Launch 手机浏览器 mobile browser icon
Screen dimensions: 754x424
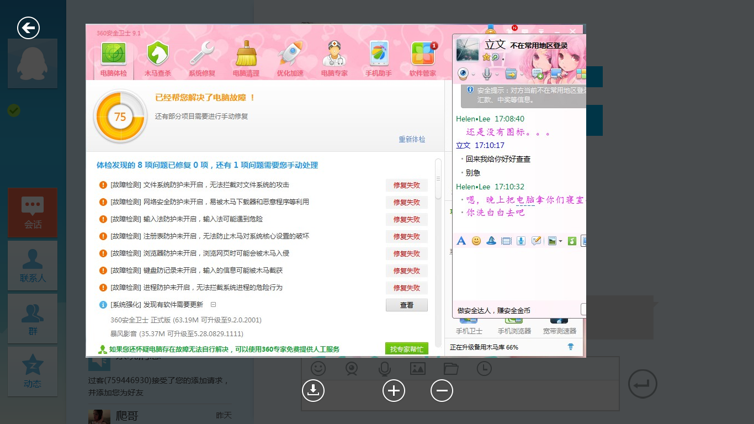point(514,322)
